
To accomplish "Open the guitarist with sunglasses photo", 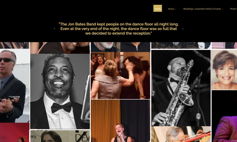I will pos(15,85).
